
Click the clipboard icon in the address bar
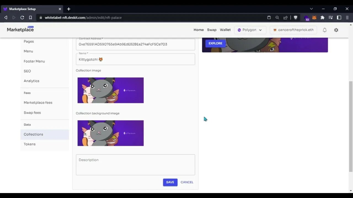pyautogui.click(x=269, y=18)
